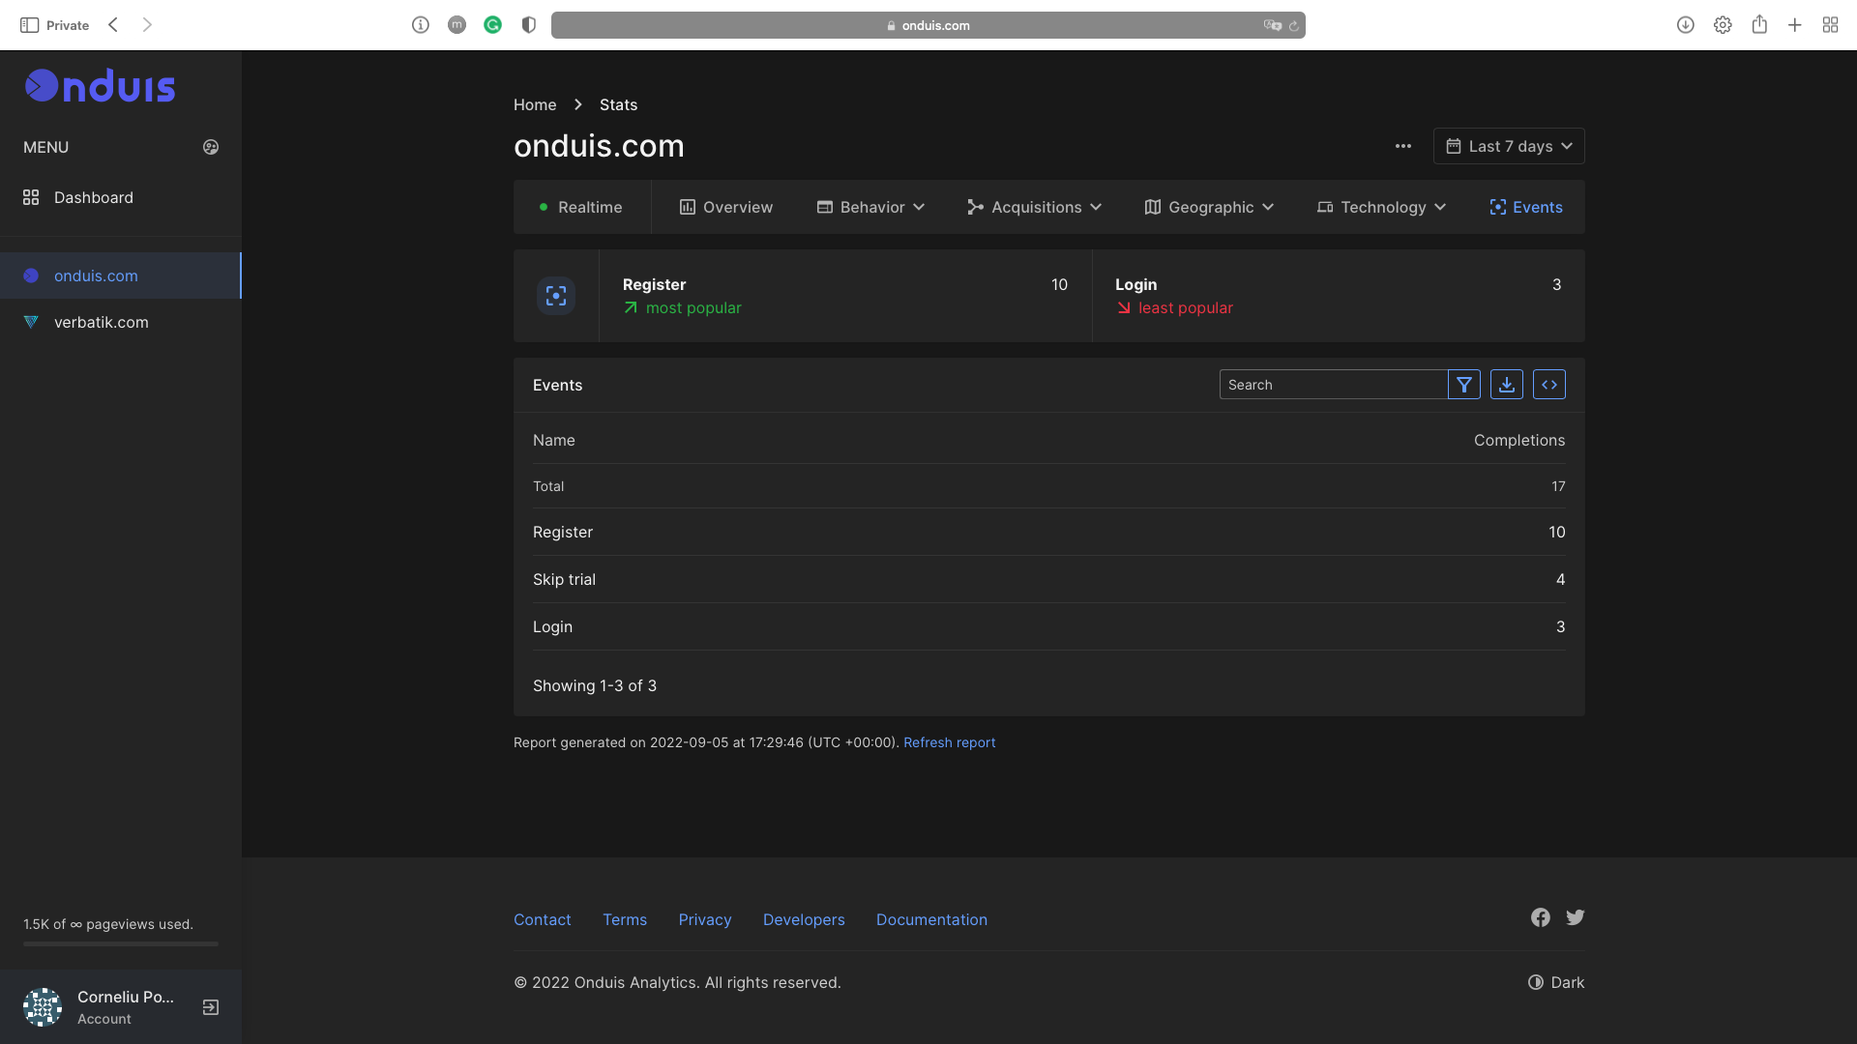Image resolution: width=1857 pixels, height=1044 pixels.
Task: Click the Skip trial row
Action: [1048, 579]
